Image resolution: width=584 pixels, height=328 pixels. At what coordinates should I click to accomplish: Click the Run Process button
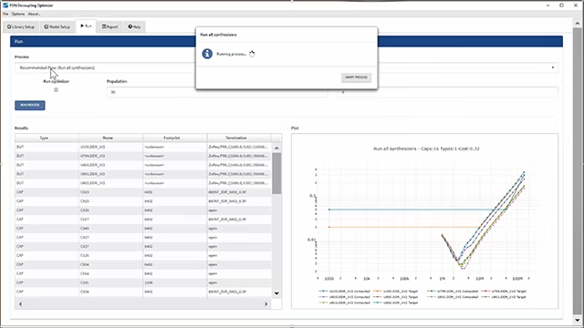pos(30,106)
